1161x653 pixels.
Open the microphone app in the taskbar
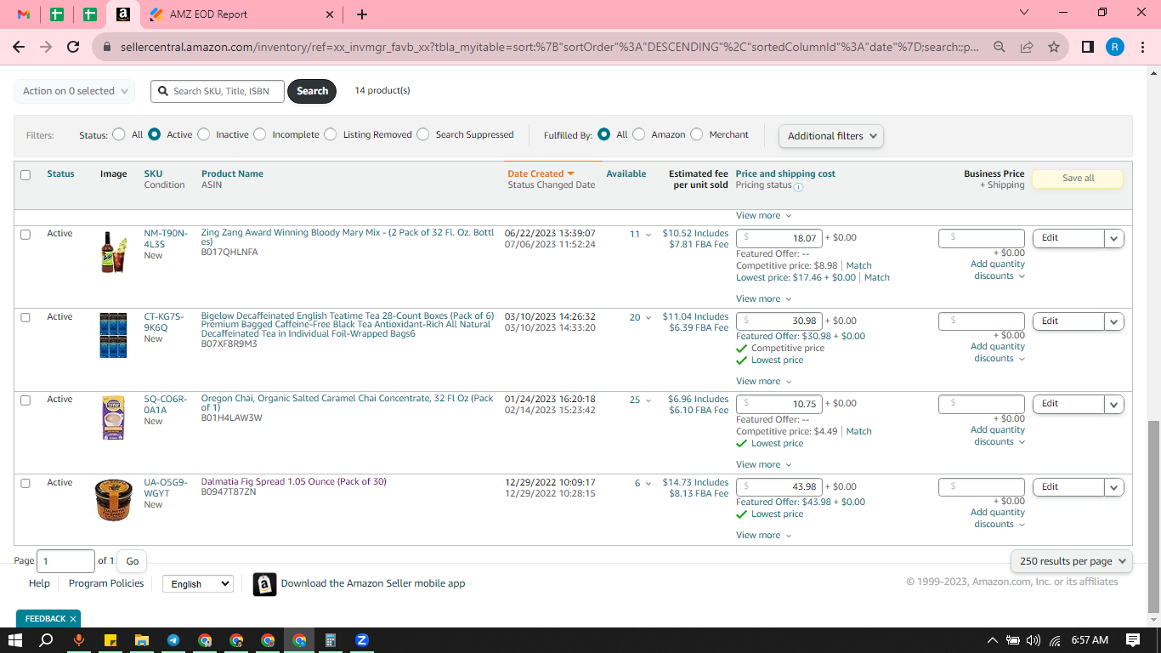point(78,640)
